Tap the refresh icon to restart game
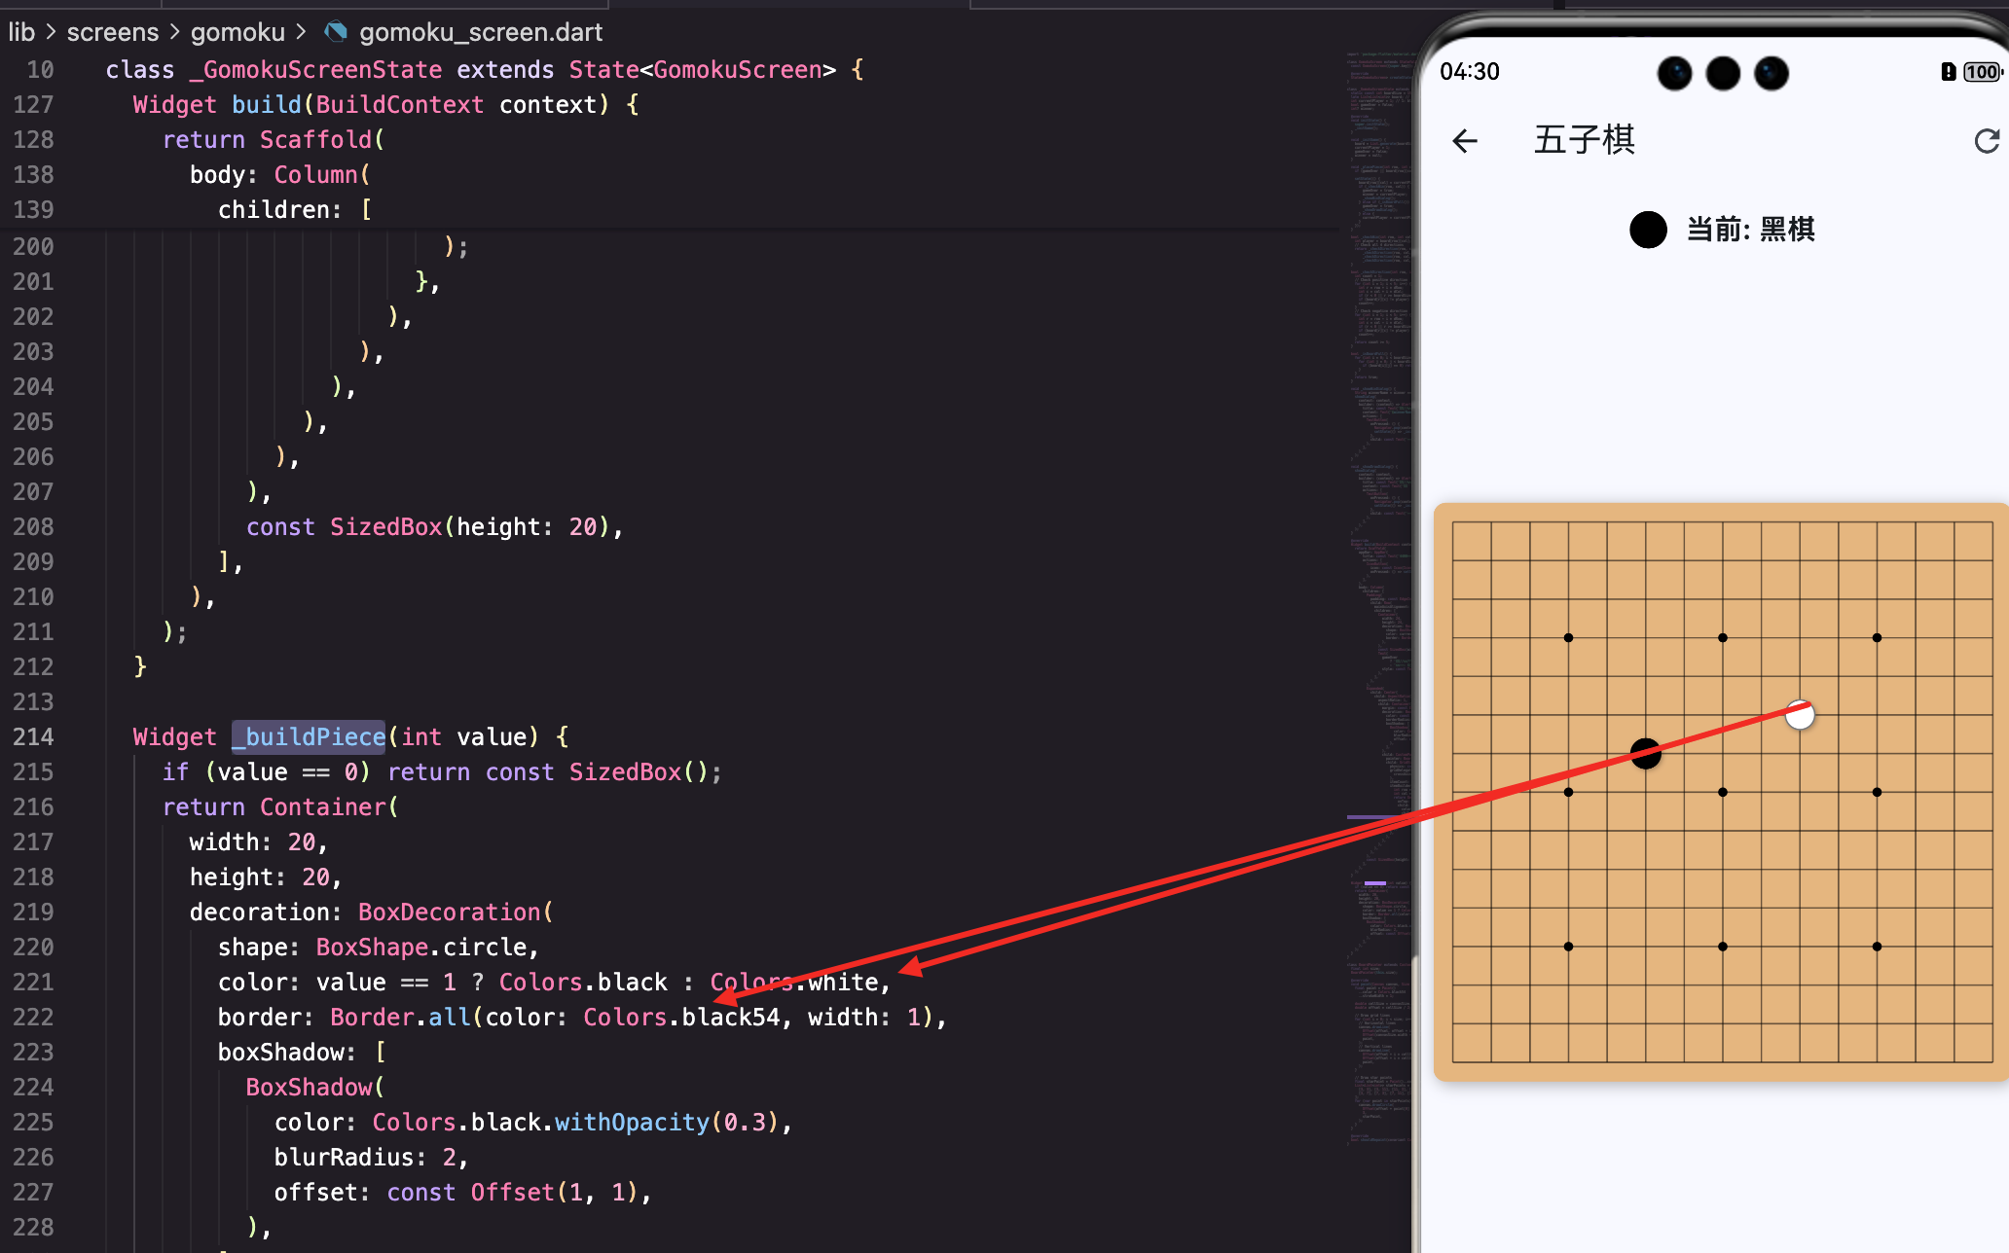Screen dimensions: 2009x1253 [x=1987, y=141]
